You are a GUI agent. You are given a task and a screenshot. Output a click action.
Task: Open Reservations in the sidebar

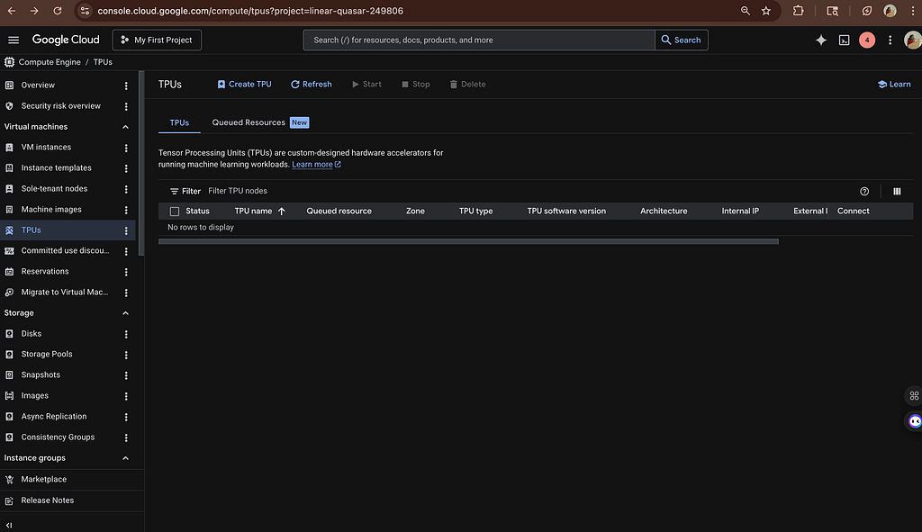pyautogui.click(x=45, y=272)
